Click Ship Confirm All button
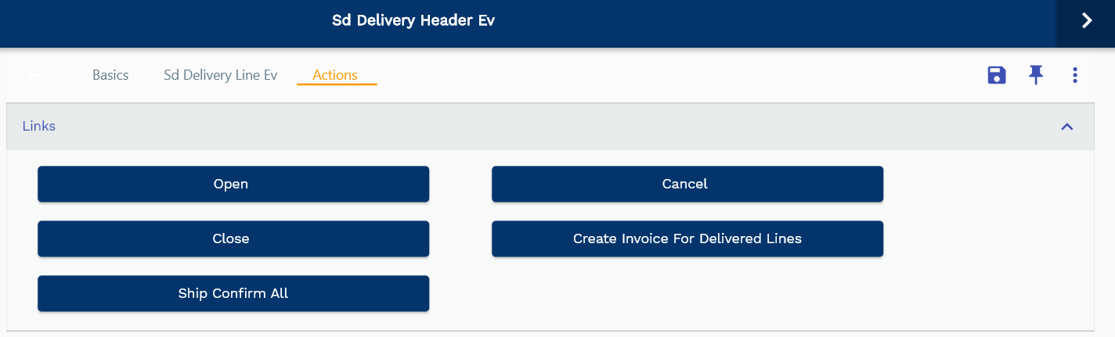Viewport: 1115px width, 337px height. 233,293
